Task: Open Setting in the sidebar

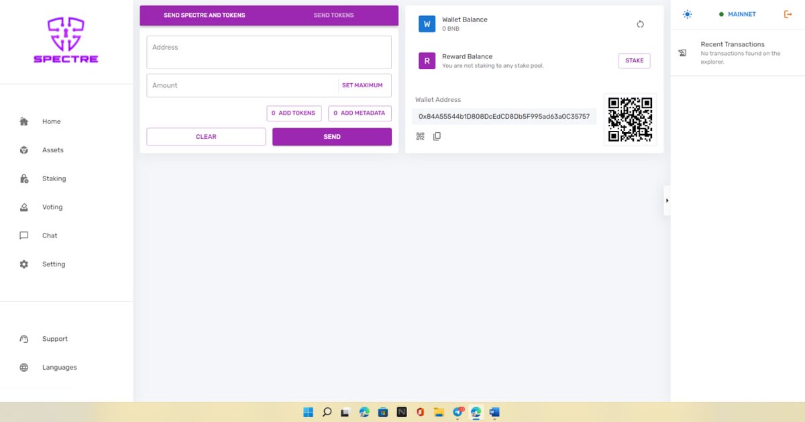Action: [54, 264]
